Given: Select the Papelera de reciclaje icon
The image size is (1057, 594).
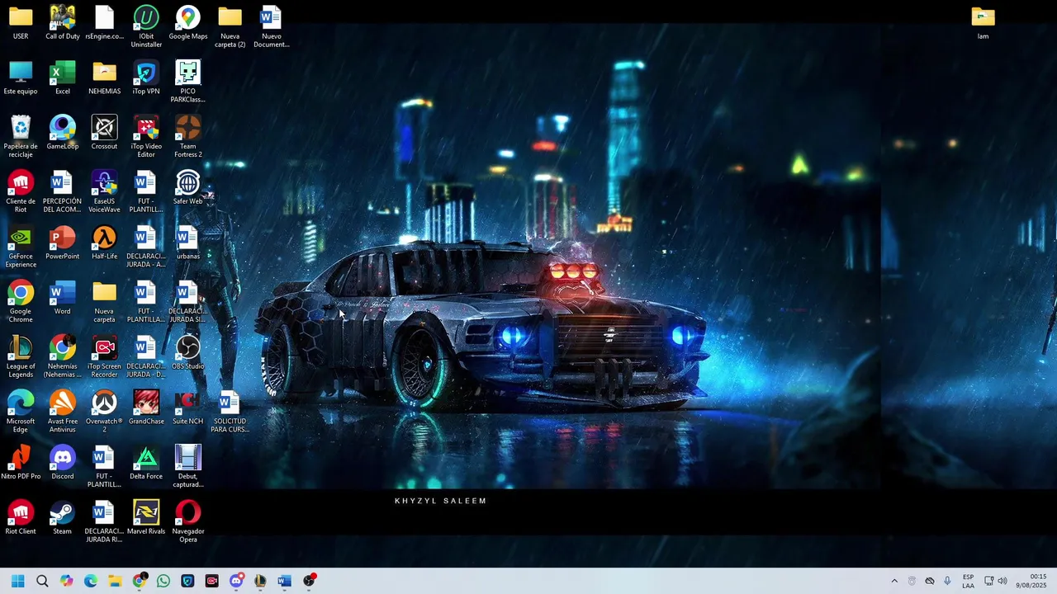Looking at the screenshot, I should 21,137.
